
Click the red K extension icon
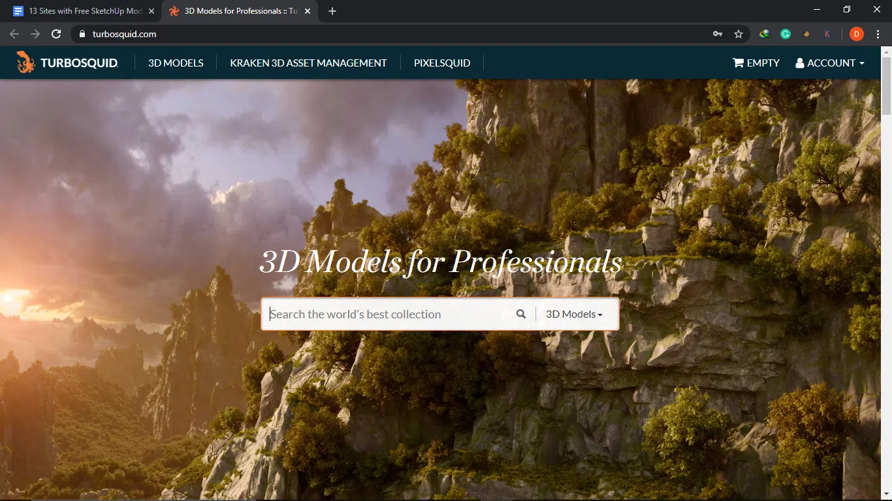pos(827,34)
